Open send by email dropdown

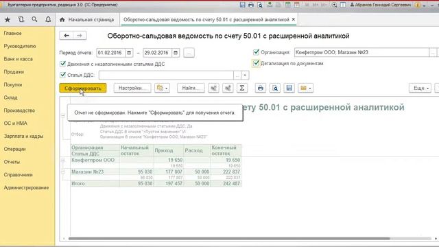(305, 88)
